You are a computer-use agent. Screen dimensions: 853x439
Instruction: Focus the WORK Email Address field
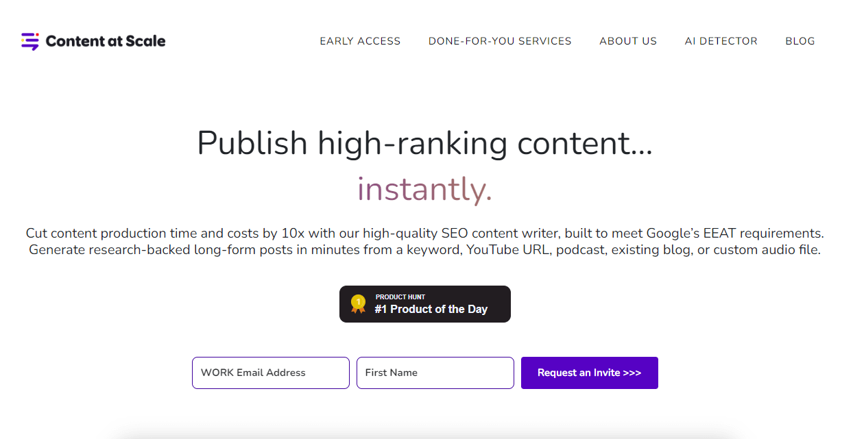(271, 373)
